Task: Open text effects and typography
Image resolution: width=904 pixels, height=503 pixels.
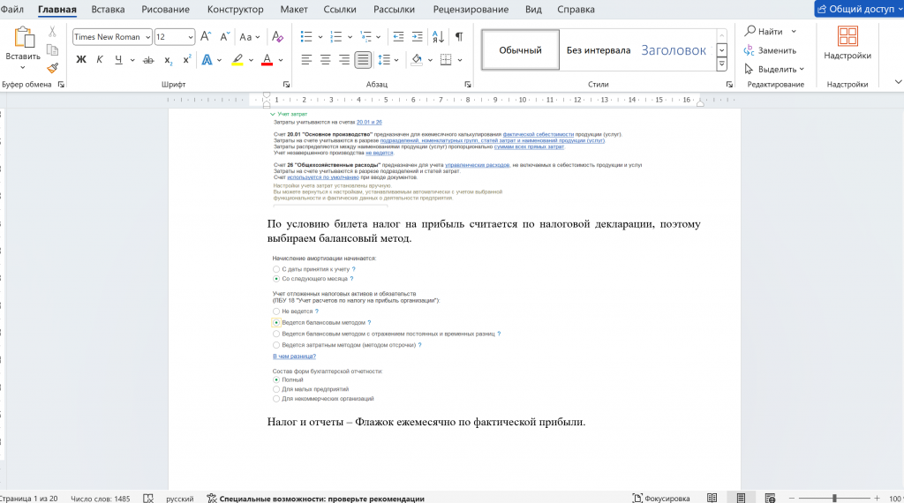Action: coord(207,59)
